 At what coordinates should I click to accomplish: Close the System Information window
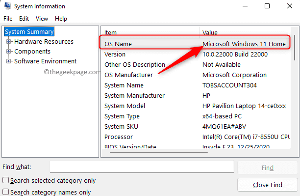[x=290, y=6]
